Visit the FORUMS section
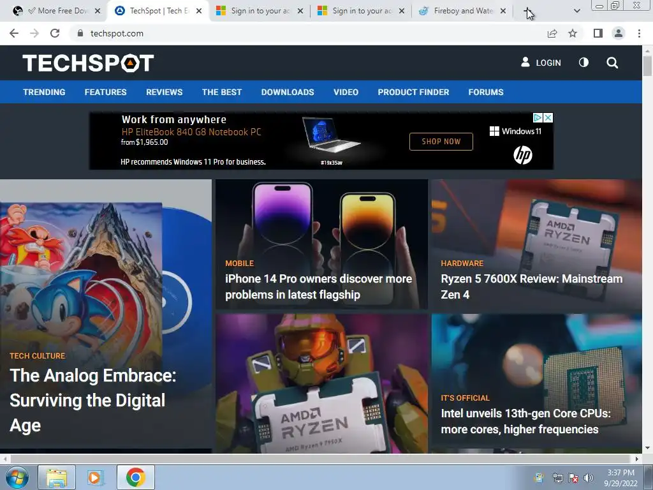 486,92
